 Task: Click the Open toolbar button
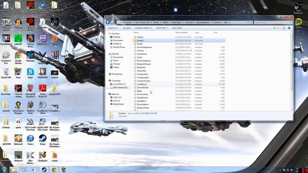tap(127, 28)
